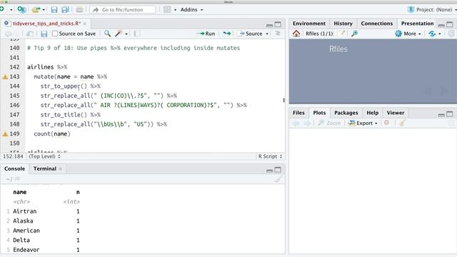Clear all plots broom icon

point(403,123)
